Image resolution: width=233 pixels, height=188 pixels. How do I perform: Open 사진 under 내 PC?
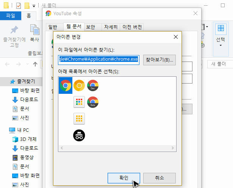21,185
